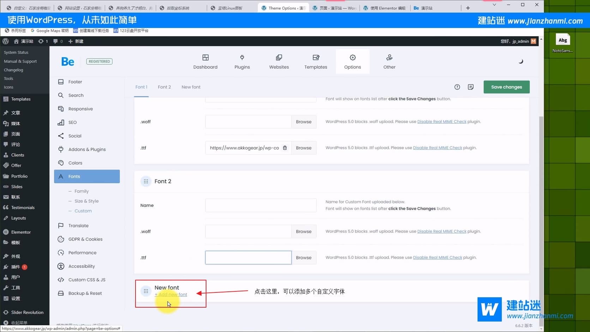Open the Performance options section
Screen dimensions: 590x332
pos(82,253)
